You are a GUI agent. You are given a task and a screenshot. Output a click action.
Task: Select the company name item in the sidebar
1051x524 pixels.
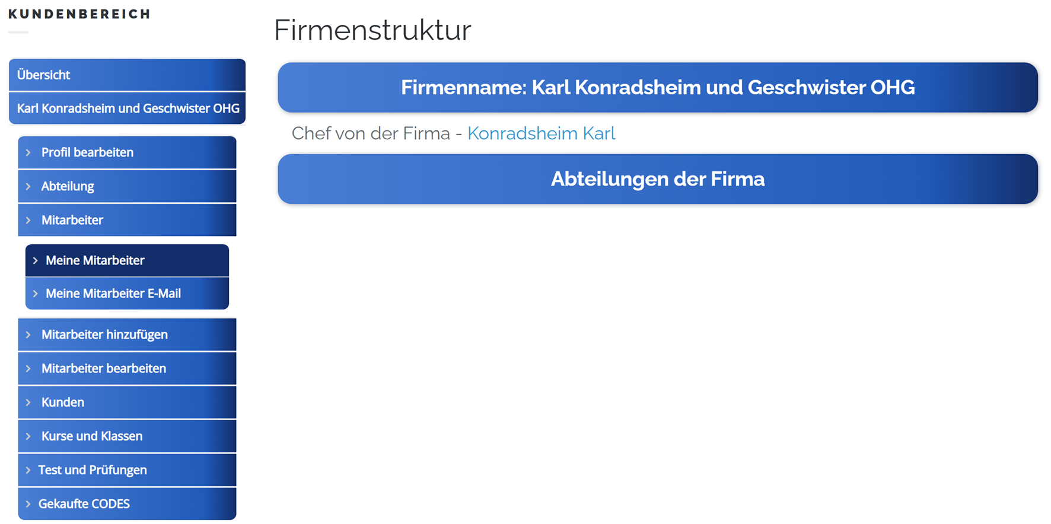point(128,108)
